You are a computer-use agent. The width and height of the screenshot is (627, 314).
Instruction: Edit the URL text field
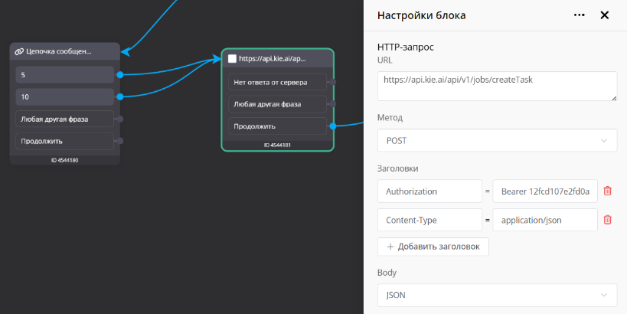point(497,86)
